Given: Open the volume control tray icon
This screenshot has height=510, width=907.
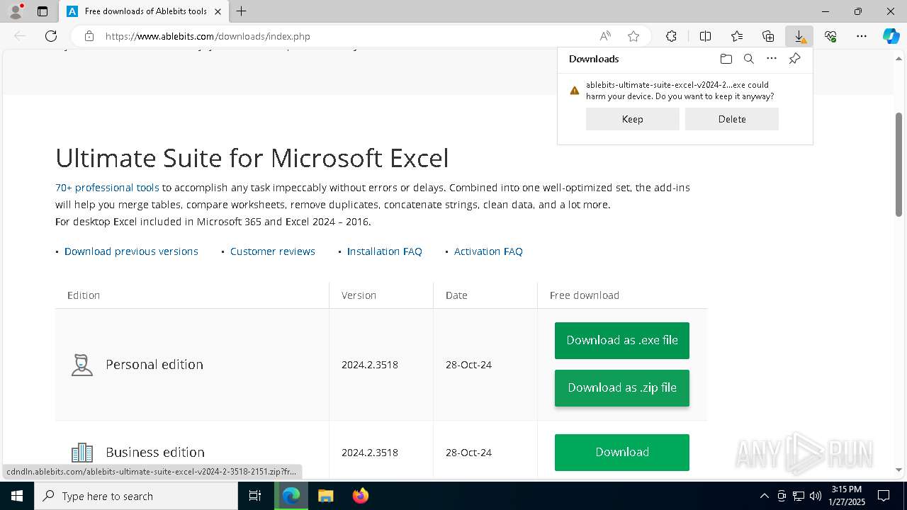Looking at the screenshot, I should (816, 496).
